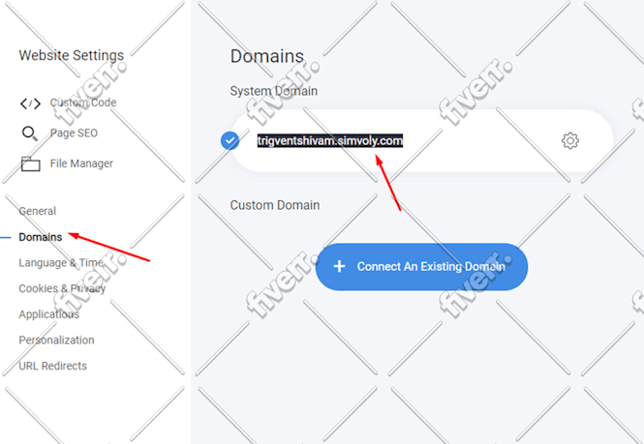The width and height of the screenshot is (644, 444).
Task: Click the System Domain label
Action: point(273,91)
